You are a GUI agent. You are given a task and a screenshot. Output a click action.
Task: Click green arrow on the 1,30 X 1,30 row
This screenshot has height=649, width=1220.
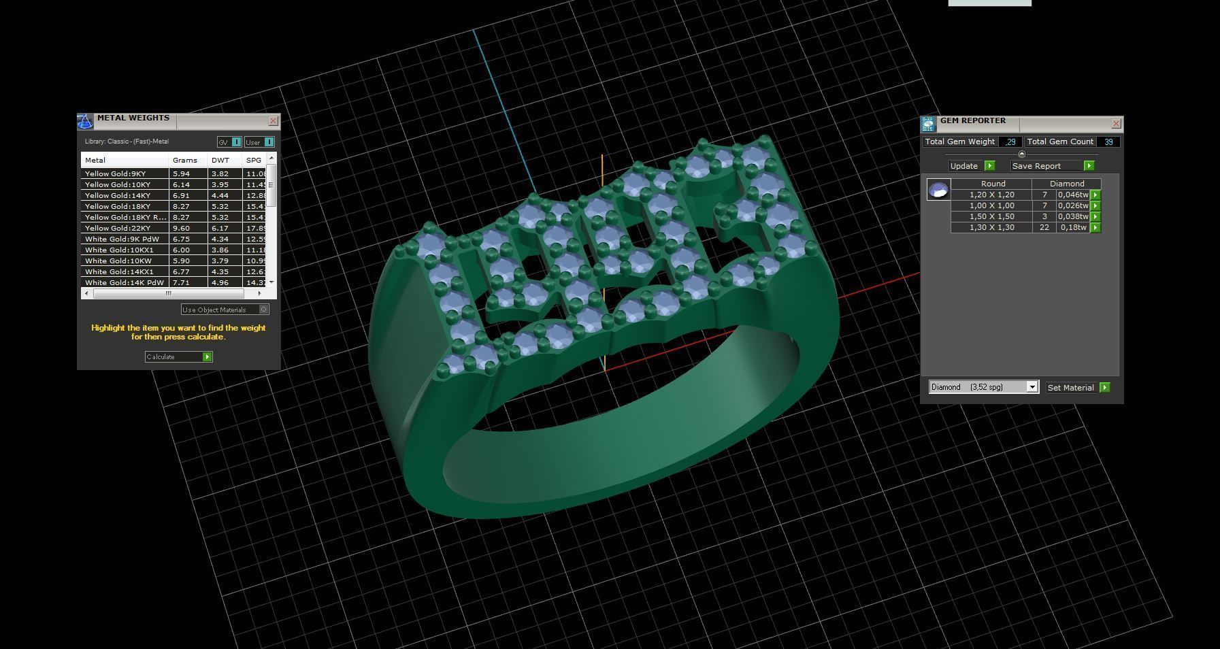tap(1095, 228)
